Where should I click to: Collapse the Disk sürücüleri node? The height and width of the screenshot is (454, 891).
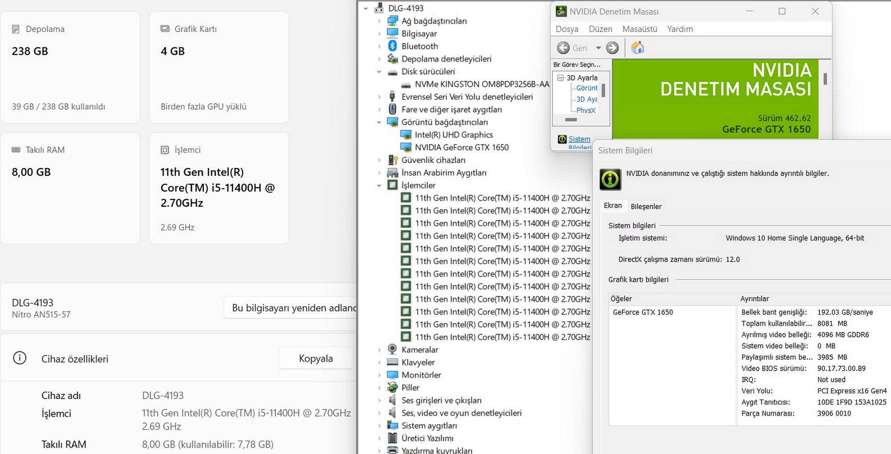[x=379, y=72]
